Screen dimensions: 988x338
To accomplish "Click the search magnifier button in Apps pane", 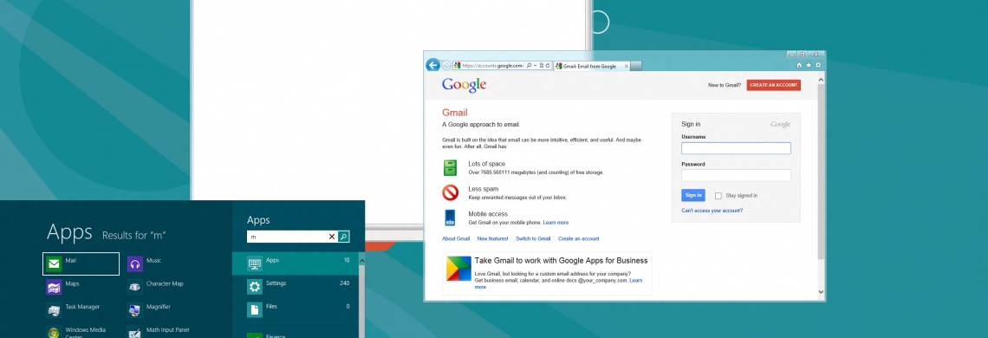I will click(343, 237).
